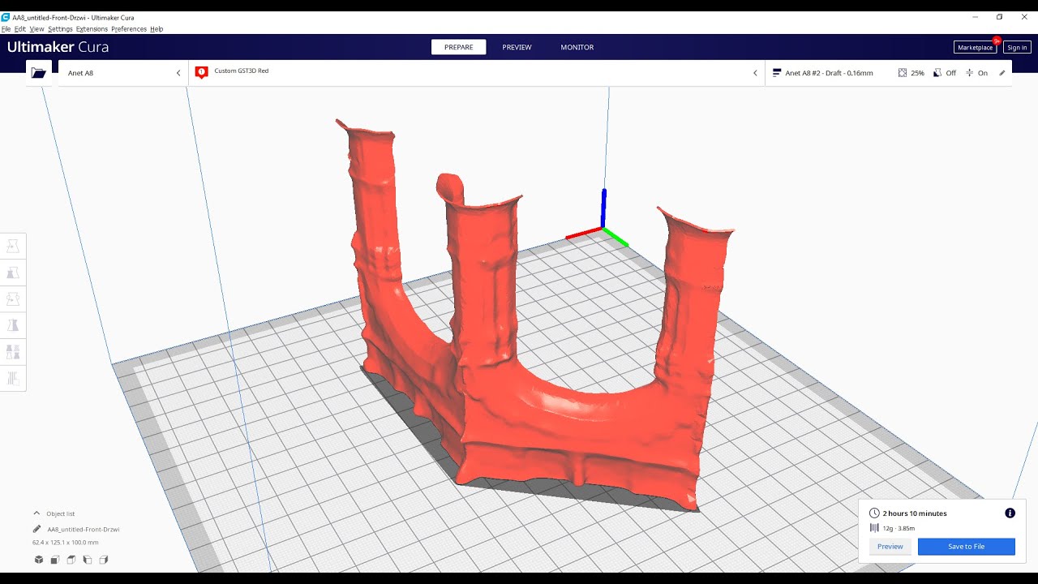The height and width of the screenshot is (584, 1038).
Task: Switch to the MONITOR stage
Action: [x=577, y=47]
